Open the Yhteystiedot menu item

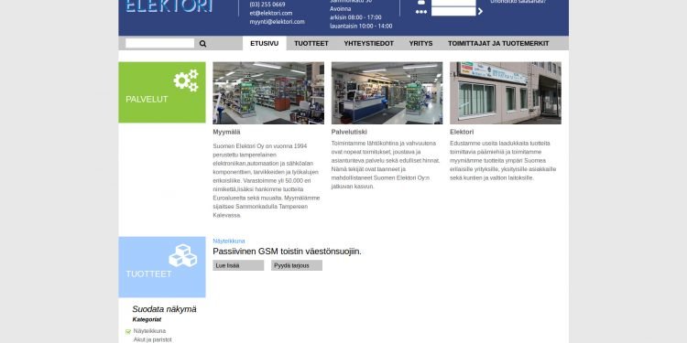pyautogui.click(x=368, y=43)
